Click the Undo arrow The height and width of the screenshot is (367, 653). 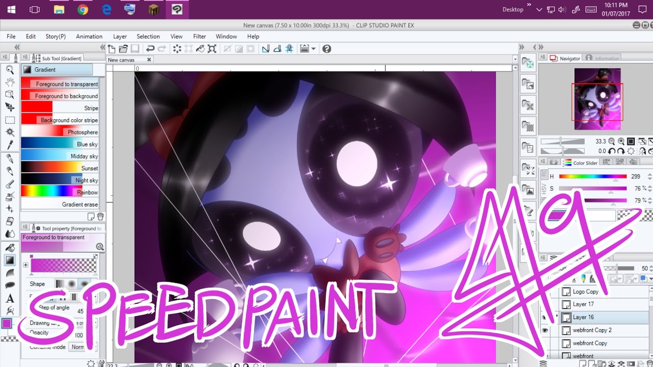click(150, 49)
